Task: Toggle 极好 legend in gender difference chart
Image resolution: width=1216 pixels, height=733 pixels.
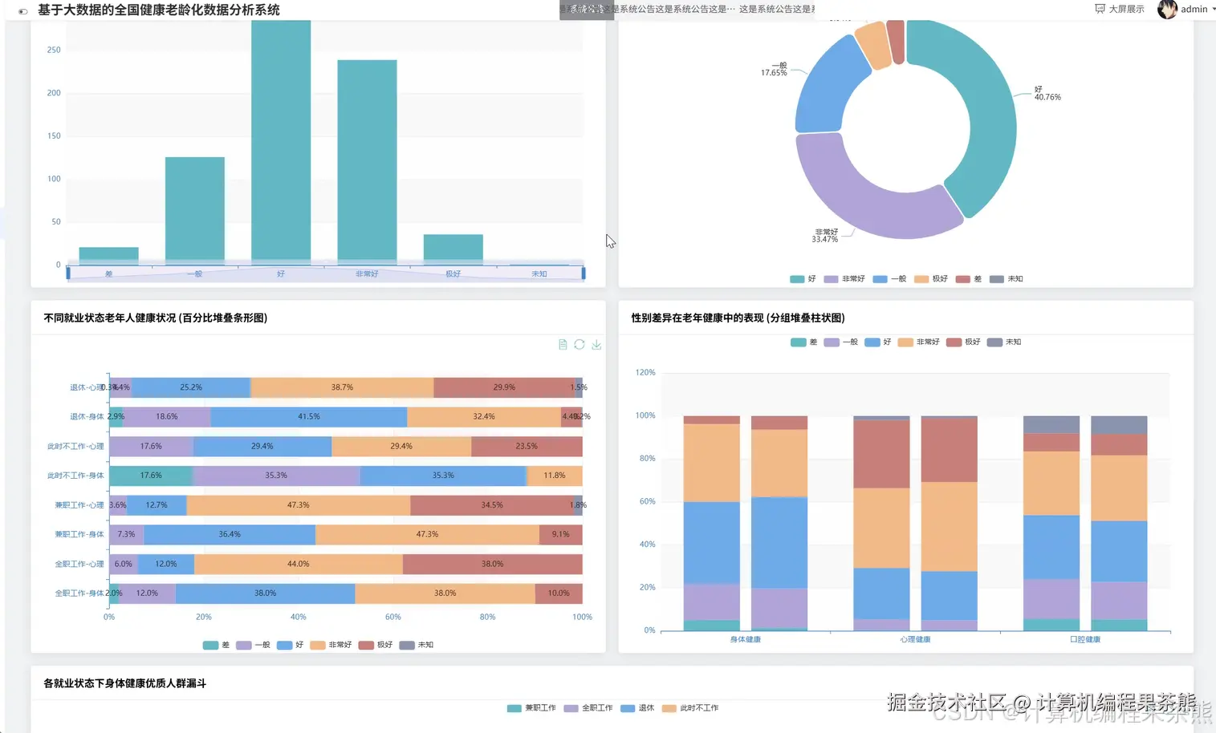Action: (x=963, y=342)
